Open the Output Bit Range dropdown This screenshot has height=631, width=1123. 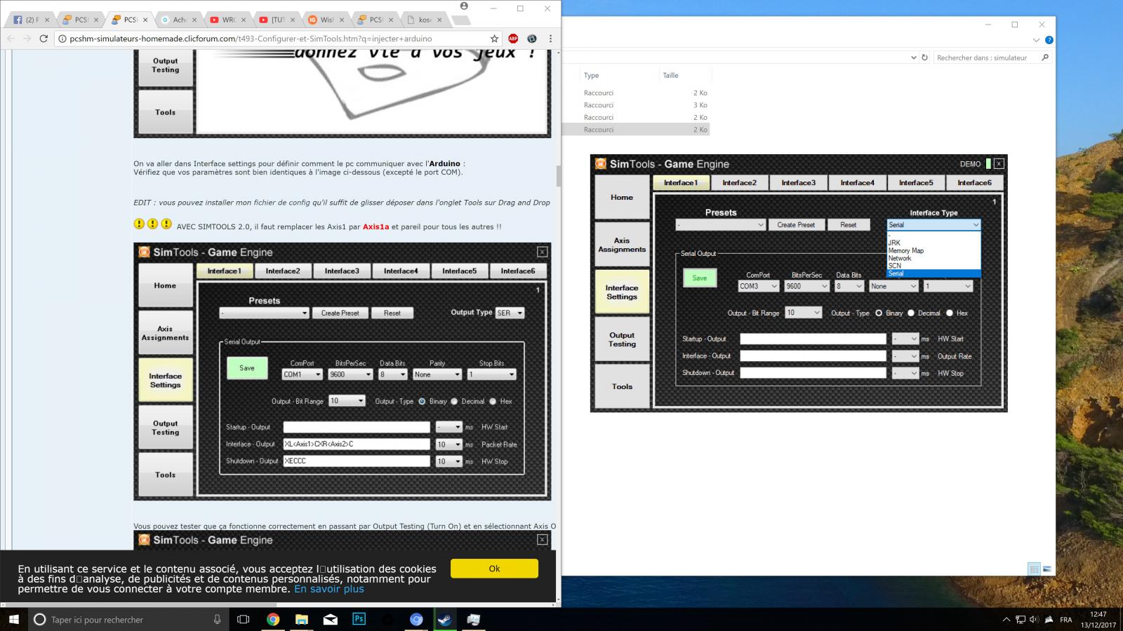tap(803, 312)
